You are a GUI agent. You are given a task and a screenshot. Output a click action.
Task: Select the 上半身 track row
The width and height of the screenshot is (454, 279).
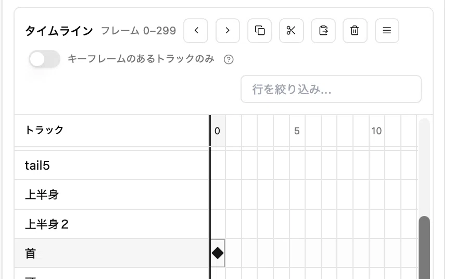pyautogui.click(x=111, y=195)
